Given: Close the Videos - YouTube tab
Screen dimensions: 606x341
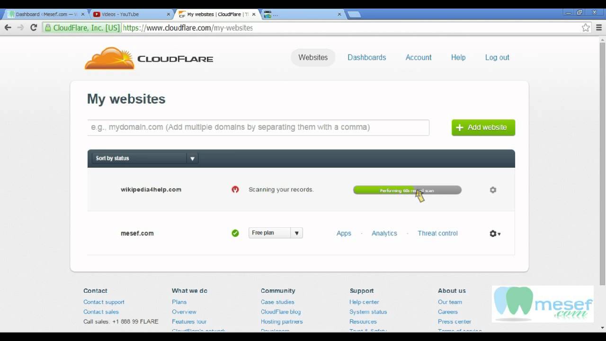Looking at the screenshot, I should coord(168,14).
